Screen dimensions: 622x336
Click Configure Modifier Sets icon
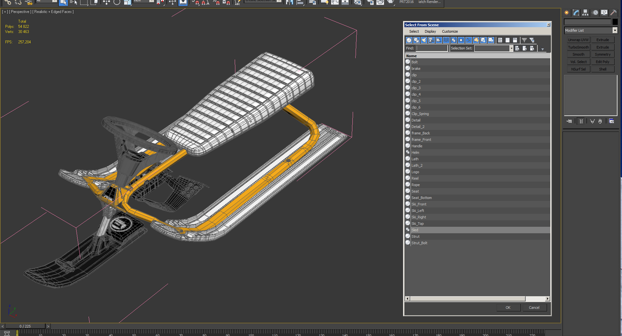click(611, 121)
